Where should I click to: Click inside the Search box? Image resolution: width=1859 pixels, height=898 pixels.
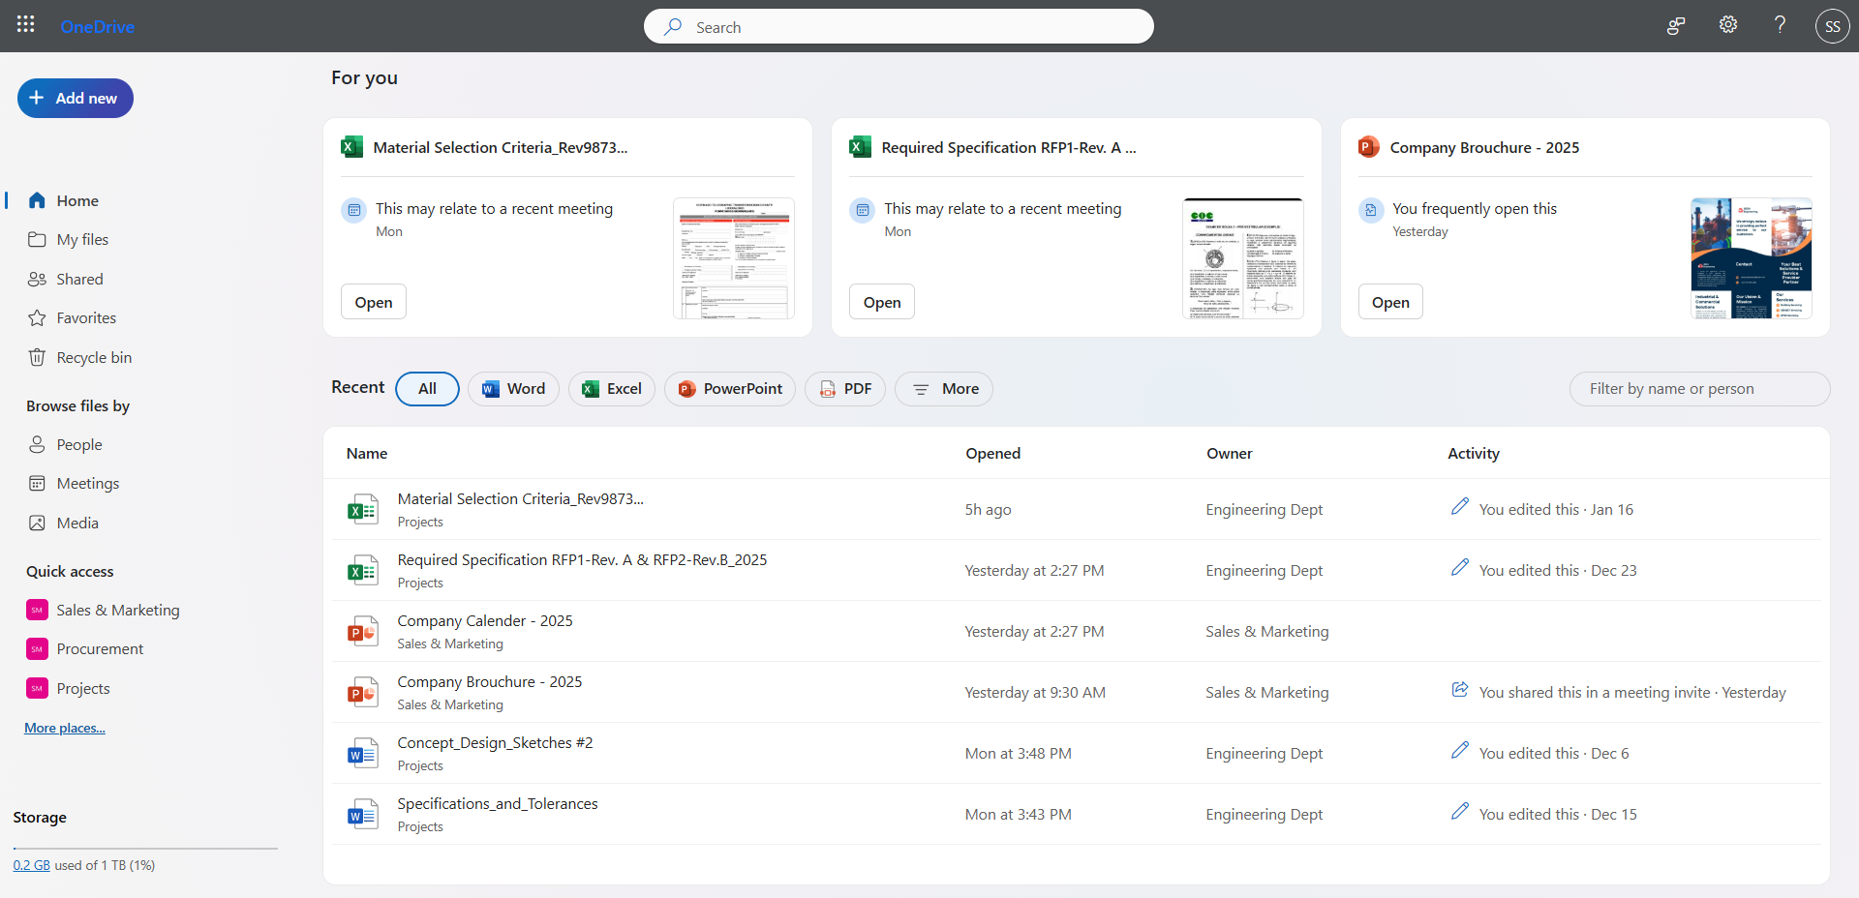899,27
